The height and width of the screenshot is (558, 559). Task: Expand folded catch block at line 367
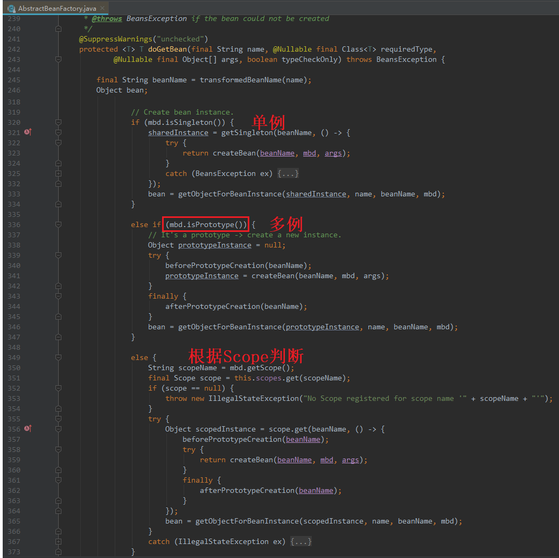pyautogui.click(x=59, y=542)
